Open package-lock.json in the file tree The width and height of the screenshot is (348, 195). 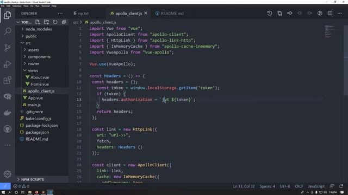coord(42,125)
